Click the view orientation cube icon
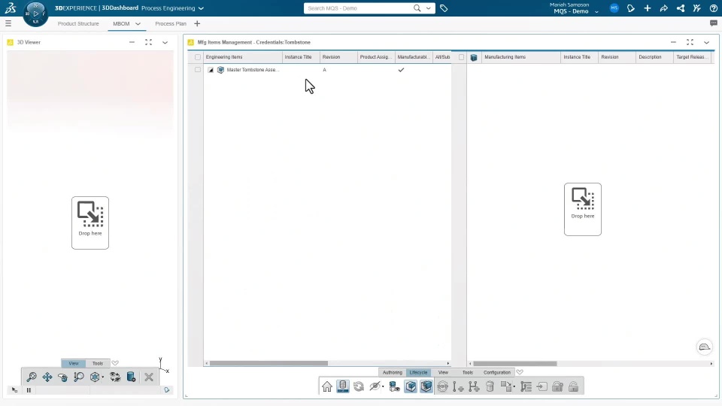722x406 pixels. tap(95, 377)
